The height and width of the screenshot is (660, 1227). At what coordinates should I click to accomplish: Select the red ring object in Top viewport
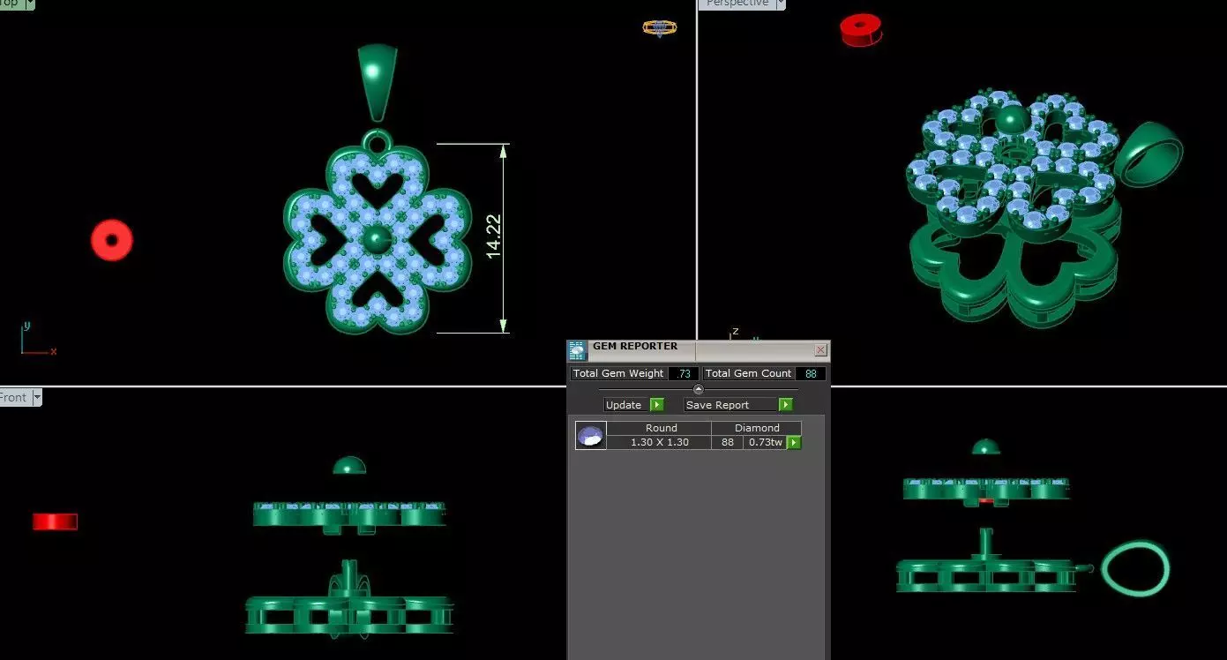(x=112, y=240)
